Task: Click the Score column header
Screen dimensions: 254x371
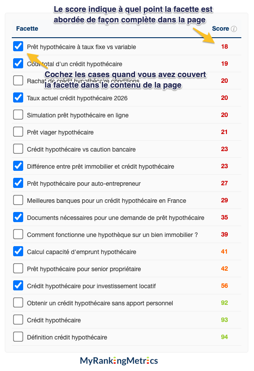Action: click(220, 28)
